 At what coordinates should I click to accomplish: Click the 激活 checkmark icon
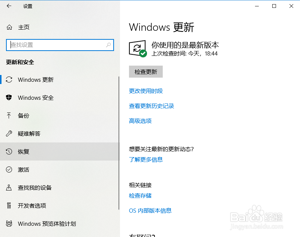pyautogui.click(x=9, y=169)
